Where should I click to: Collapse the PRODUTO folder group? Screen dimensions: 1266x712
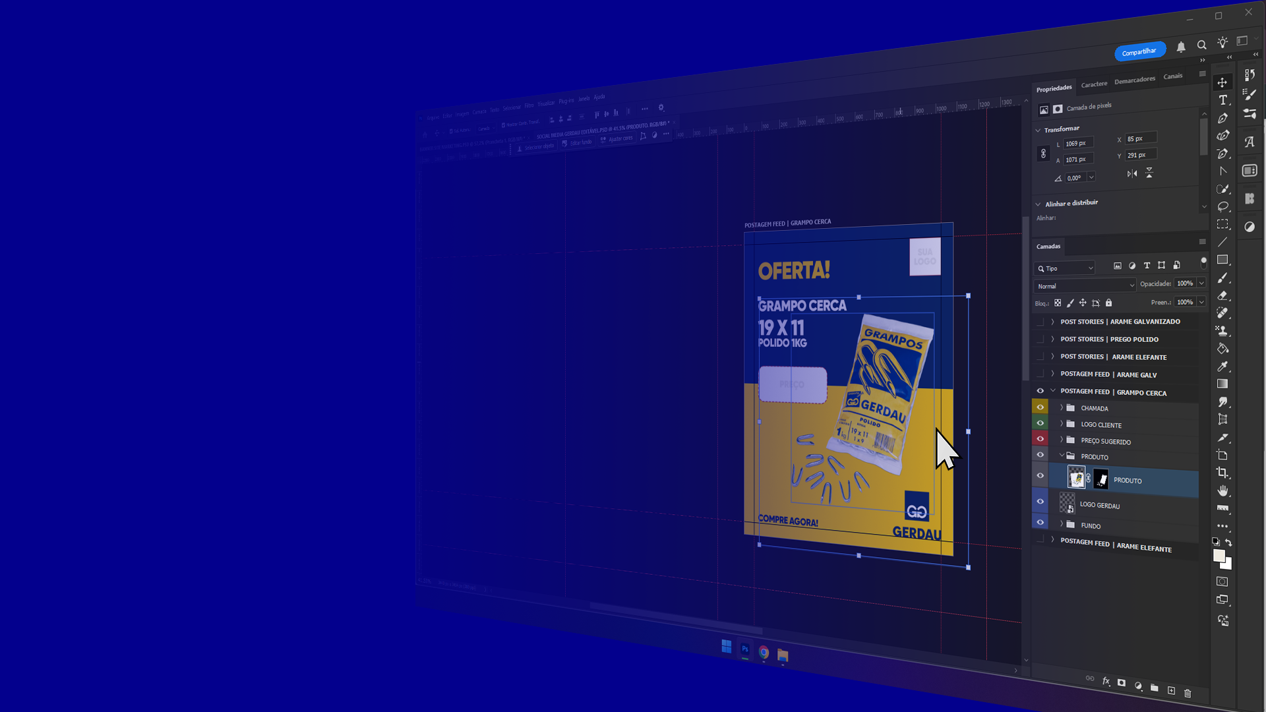(1062, 456)
